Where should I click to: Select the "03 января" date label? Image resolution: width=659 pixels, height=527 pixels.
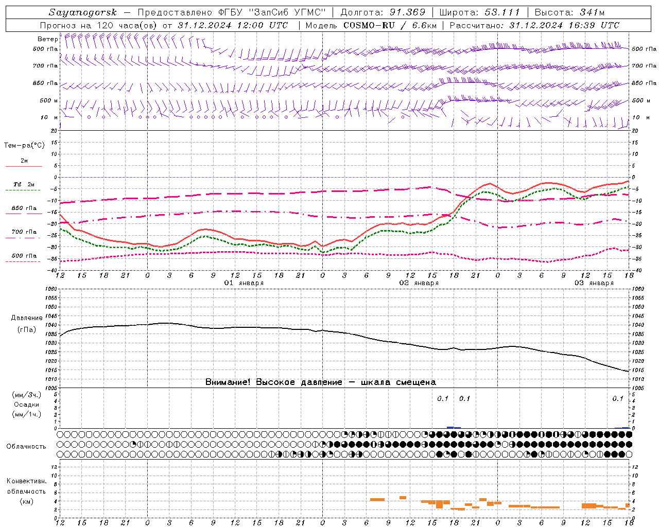point(594,283)
